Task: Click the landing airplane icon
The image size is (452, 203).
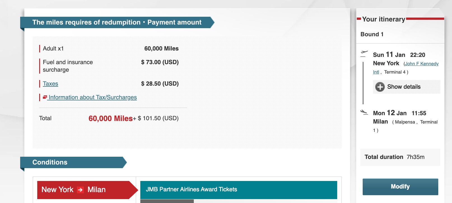Action: coord(364,112)
